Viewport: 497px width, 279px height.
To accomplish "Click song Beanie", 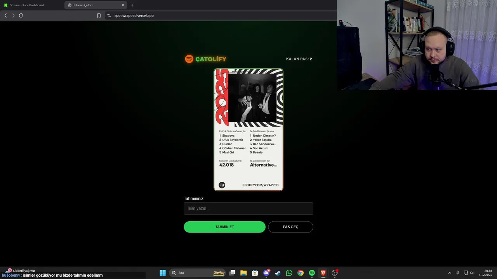I will click(x=257, y=152).
